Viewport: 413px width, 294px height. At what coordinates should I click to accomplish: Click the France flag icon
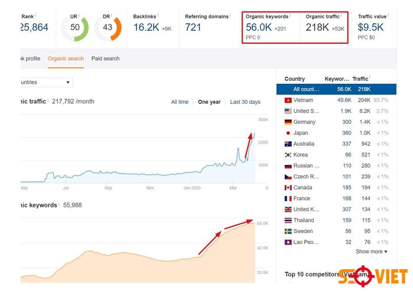288,198
